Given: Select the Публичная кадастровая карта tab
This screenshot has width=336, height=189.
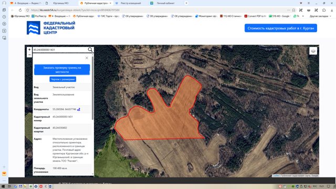Looking at the screenshot, I should tap(96, 3).
